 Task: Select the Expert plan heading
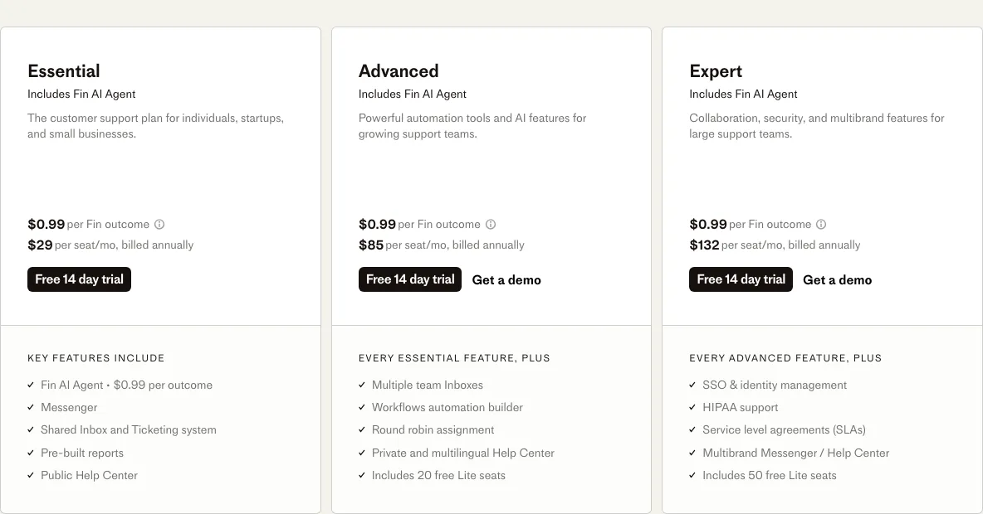click(x=716, y=71)
